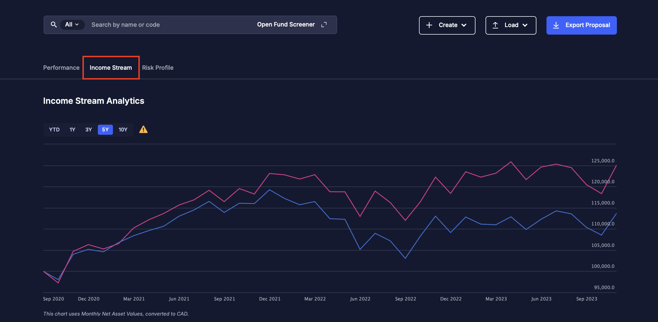Select the 1Y time range
The height and width of the screenshot is (322, 658).
click(x=72, y=129)
